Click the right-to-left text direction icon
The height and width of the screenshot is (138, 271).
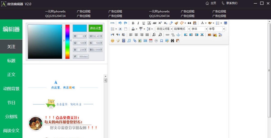(118, 35)
